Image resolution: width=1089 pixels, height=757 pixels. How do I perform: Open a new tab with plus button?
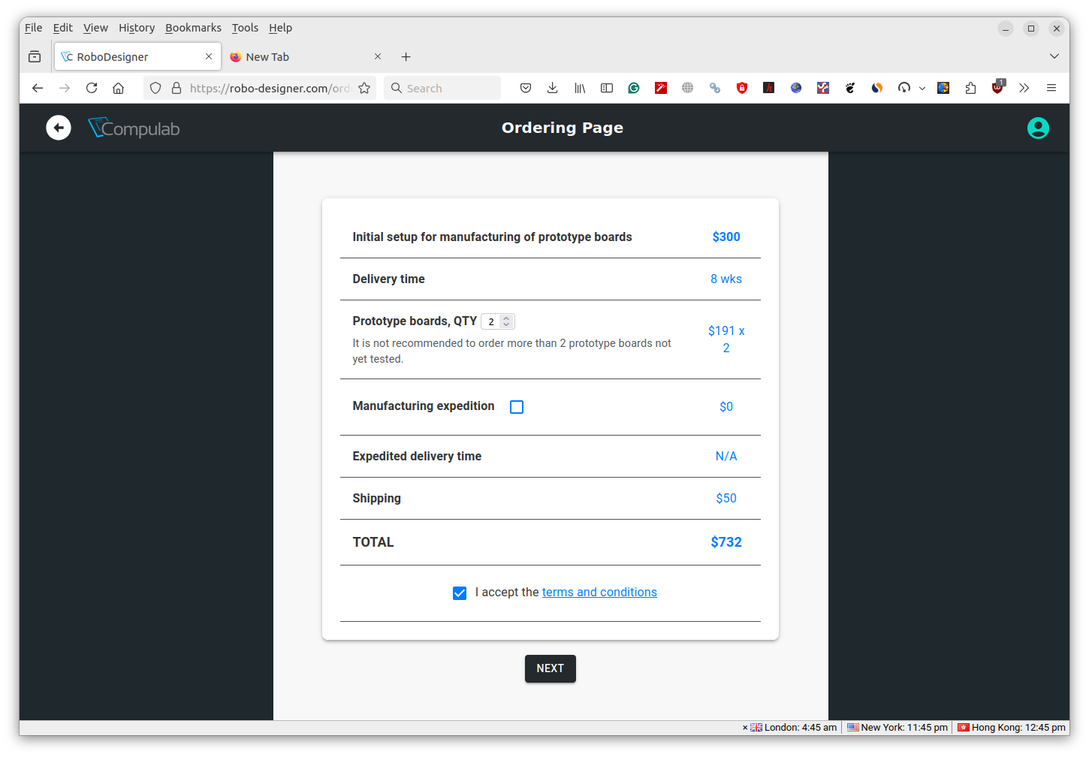(x=406, y=57)
